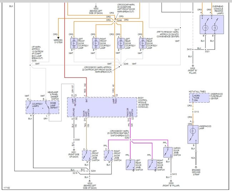Click the G305 ground symbol below S321
Screen dimensions: 232x192
193,66
